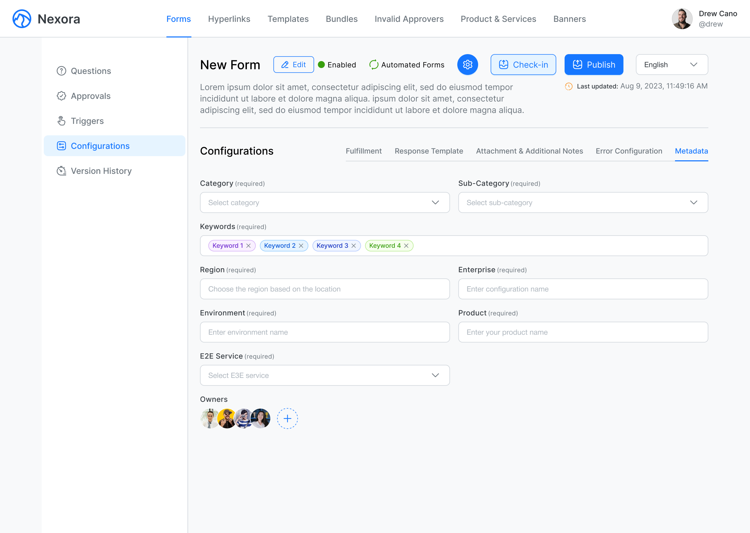Remove Keyword 4 from keywords
The height and width of the screenshot is (533, 750).
406,245
